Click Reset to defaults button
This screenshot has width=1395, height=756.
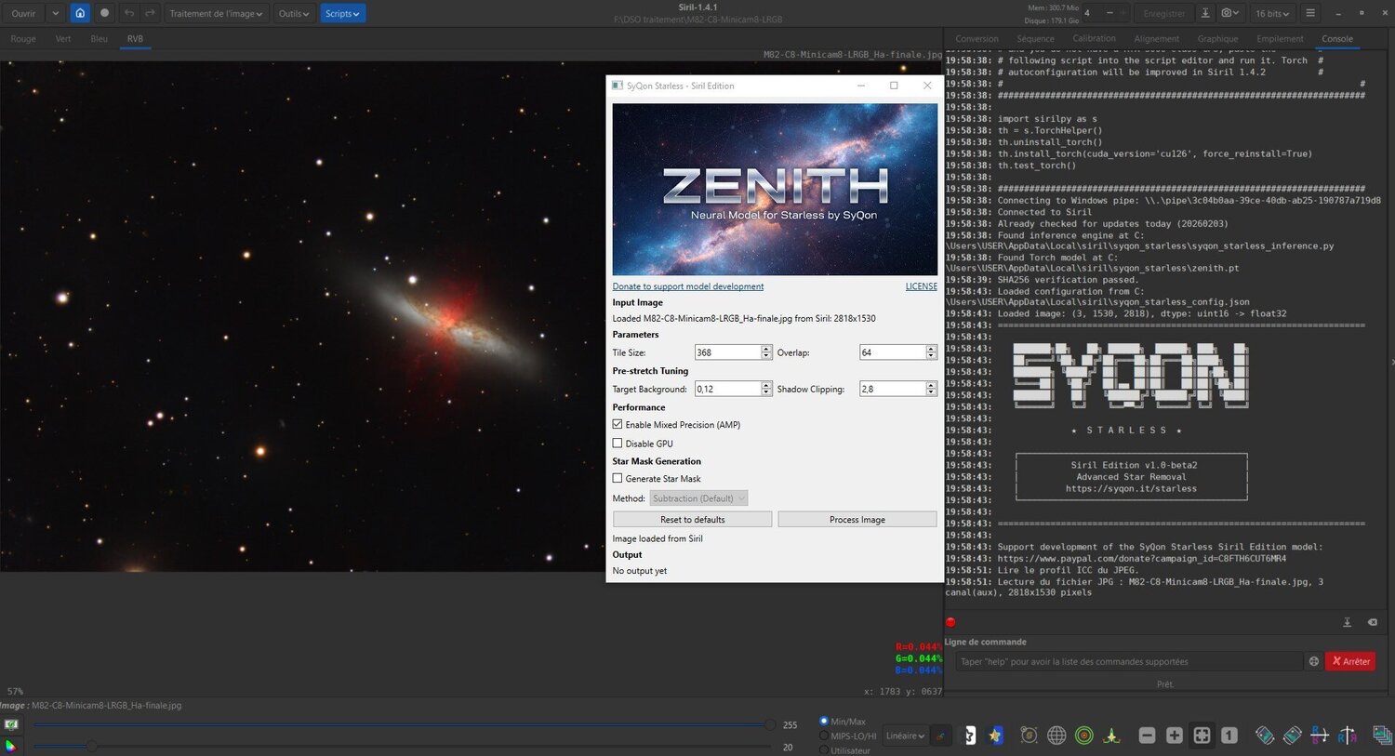pyautogui.click(x=692, y=520)
